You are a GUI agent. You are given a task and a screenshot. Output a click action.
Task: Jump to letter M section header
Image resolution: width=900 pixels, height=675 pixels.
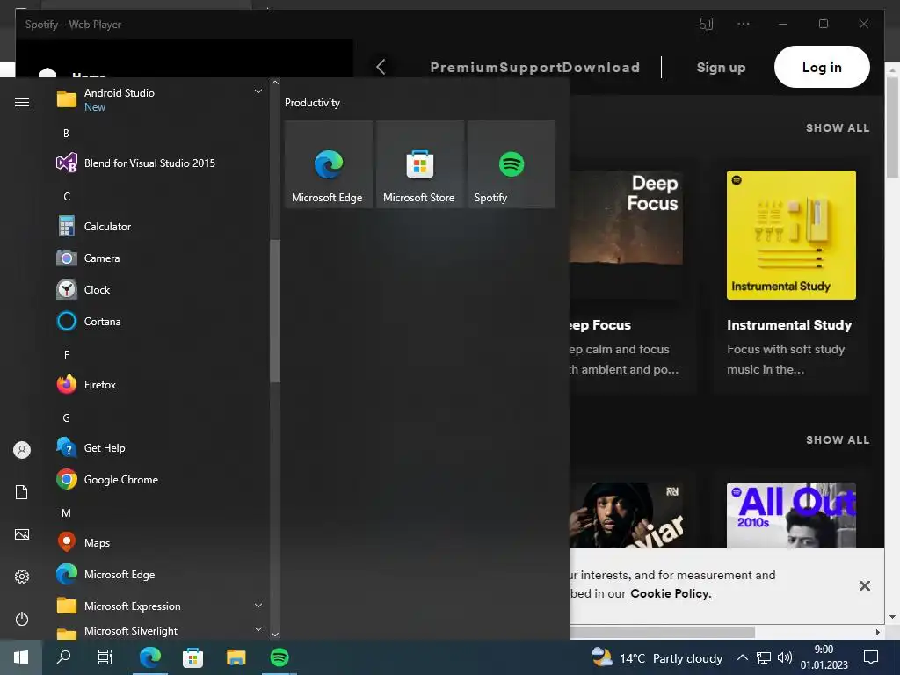point(67,512)
